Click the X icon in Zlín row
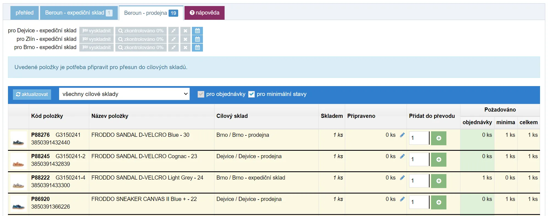 click(185, 39)
